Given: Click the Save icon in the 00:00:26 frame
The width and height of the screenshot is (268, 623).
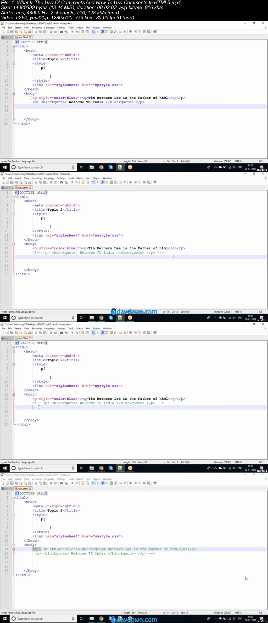Looking at the screenshot, I should point(12,32).
